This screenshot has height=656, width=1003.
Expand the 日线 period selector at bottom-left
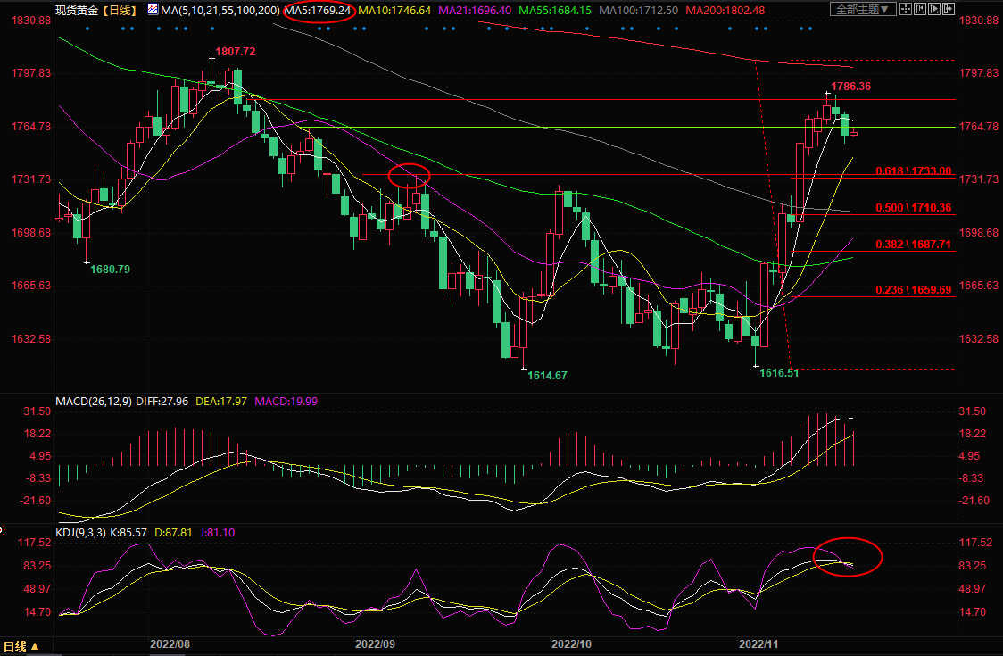coord(21,646)
